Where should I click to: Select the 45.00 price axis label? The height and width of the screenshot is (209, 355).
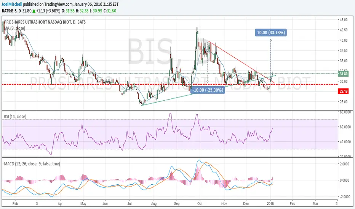(x=344, y=20)
